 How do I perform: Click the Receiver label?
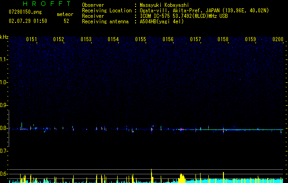click(x=93, y=16)
